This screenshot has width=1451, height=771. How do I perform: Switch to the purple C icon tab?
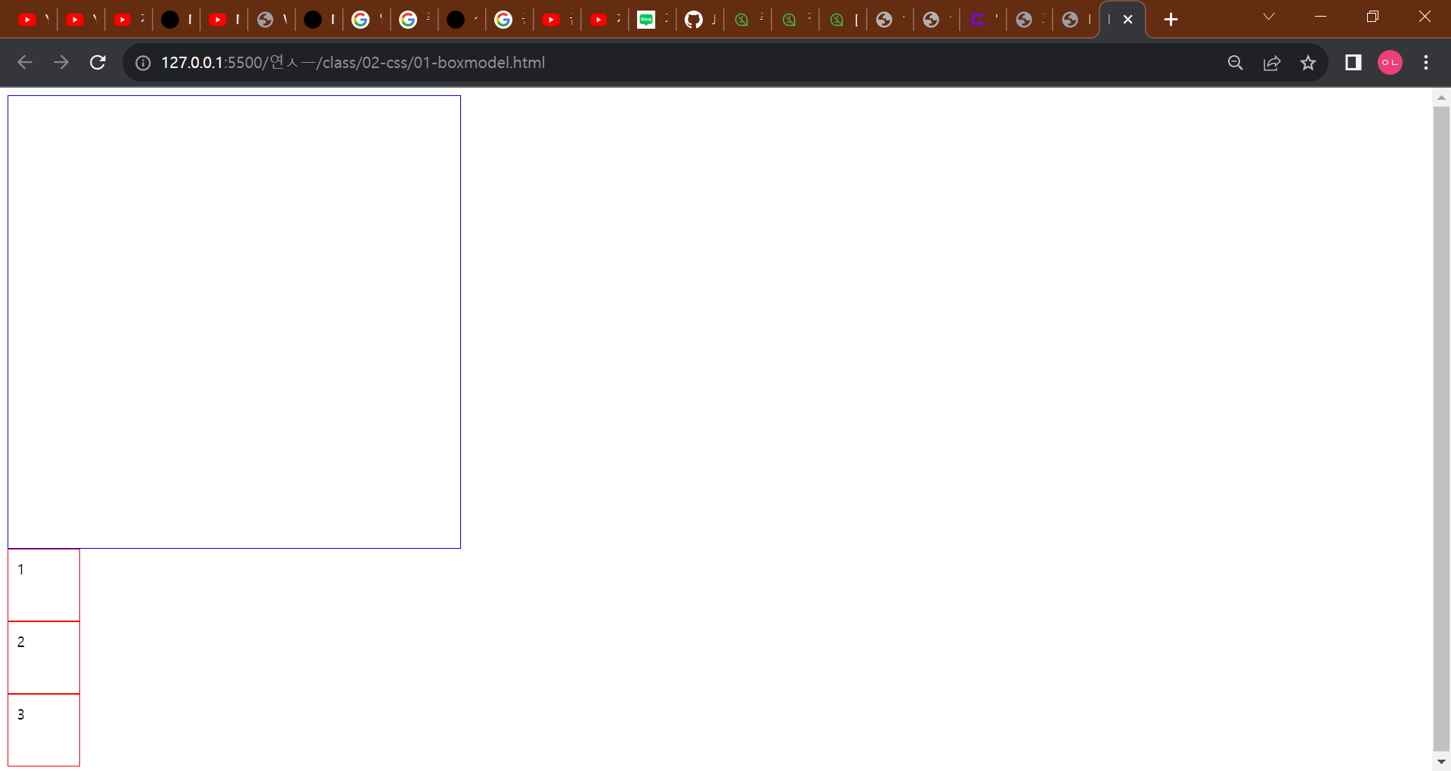(983, 20)
